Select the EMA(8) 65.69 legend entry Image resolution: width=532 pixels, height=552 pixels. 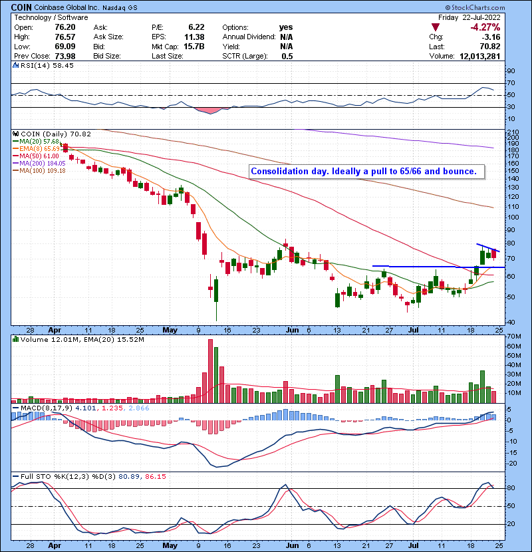(37, 148)
